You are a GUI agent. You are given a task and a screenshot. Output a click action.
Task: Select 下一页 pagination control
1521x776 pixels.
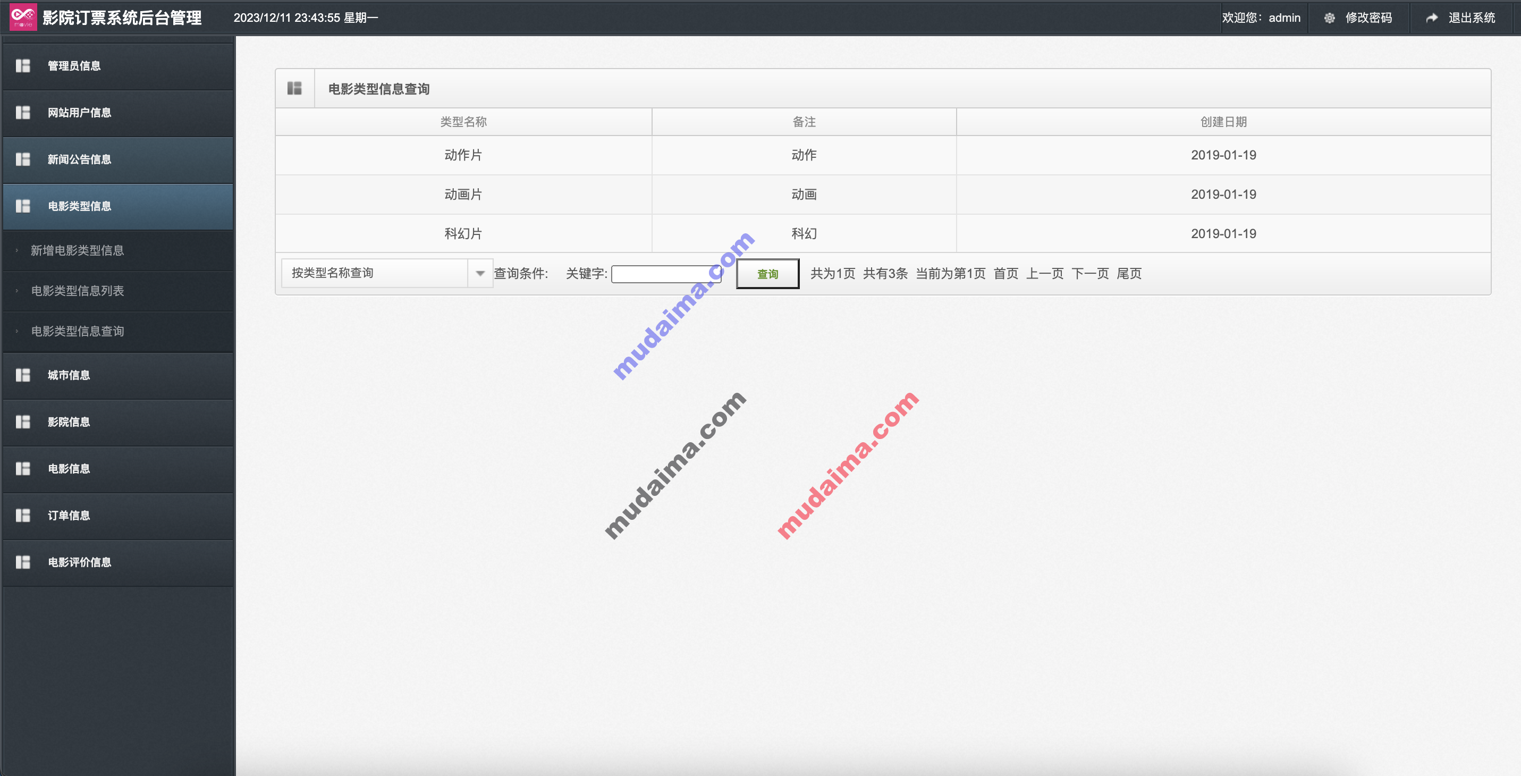pyautogui.click(x=1088, y=274)
